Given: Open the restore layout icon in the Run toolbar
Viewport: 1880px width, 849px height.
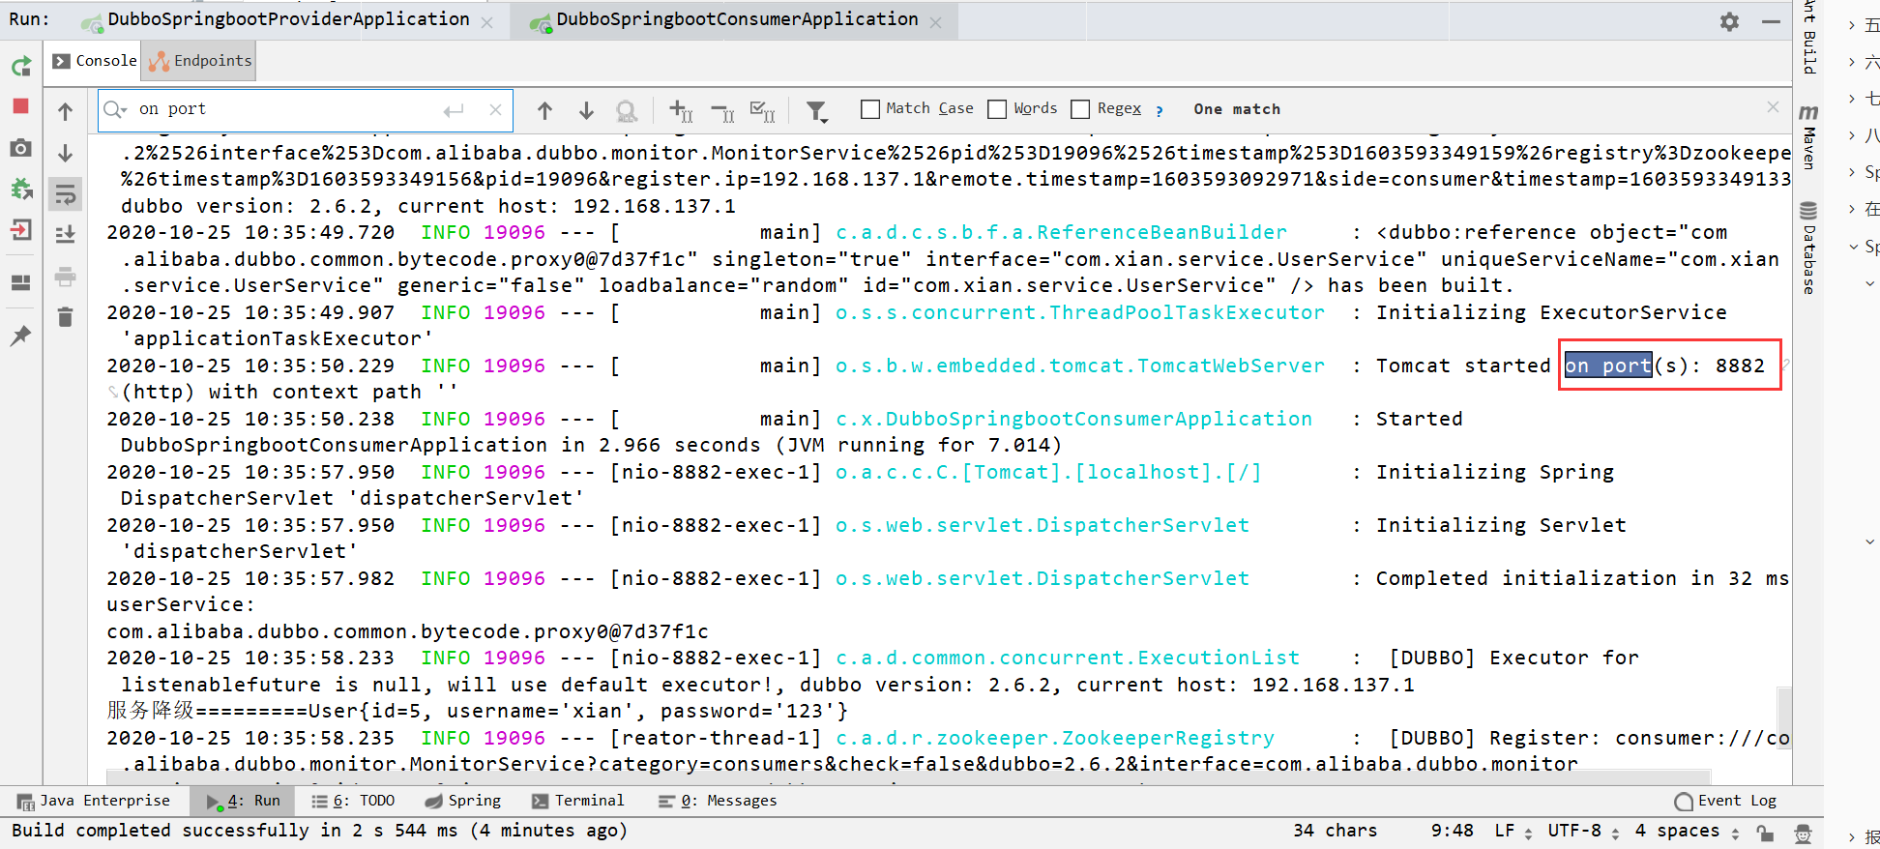Looking at the screenshot, I should point(20,282).
